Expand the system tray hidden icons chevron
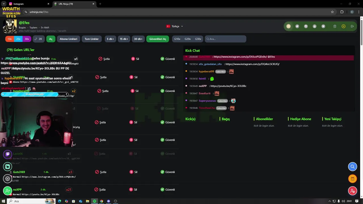The width and height of the screenshot is (363, 204). click(x=330, y=201)
